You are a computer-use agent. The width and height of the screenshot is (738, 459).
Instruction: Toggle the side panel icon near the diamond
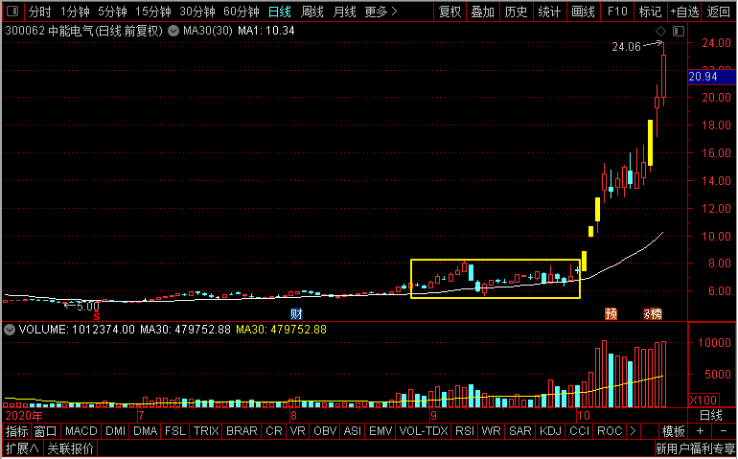679,31
